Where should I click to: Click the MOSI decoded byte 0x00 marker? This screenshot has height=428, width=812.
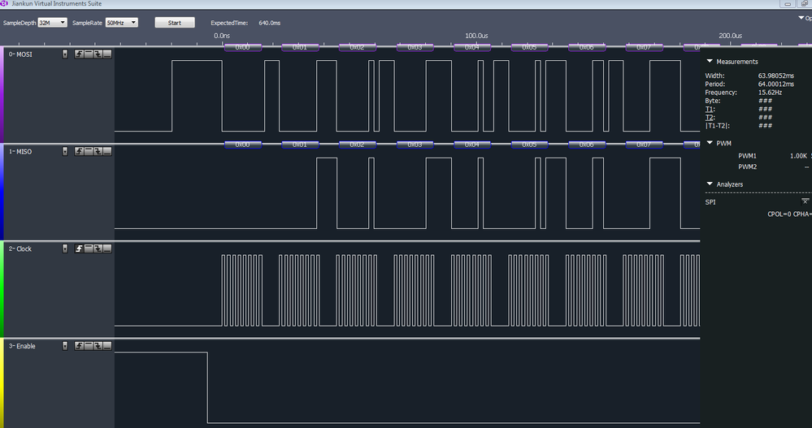click(242, 47)
